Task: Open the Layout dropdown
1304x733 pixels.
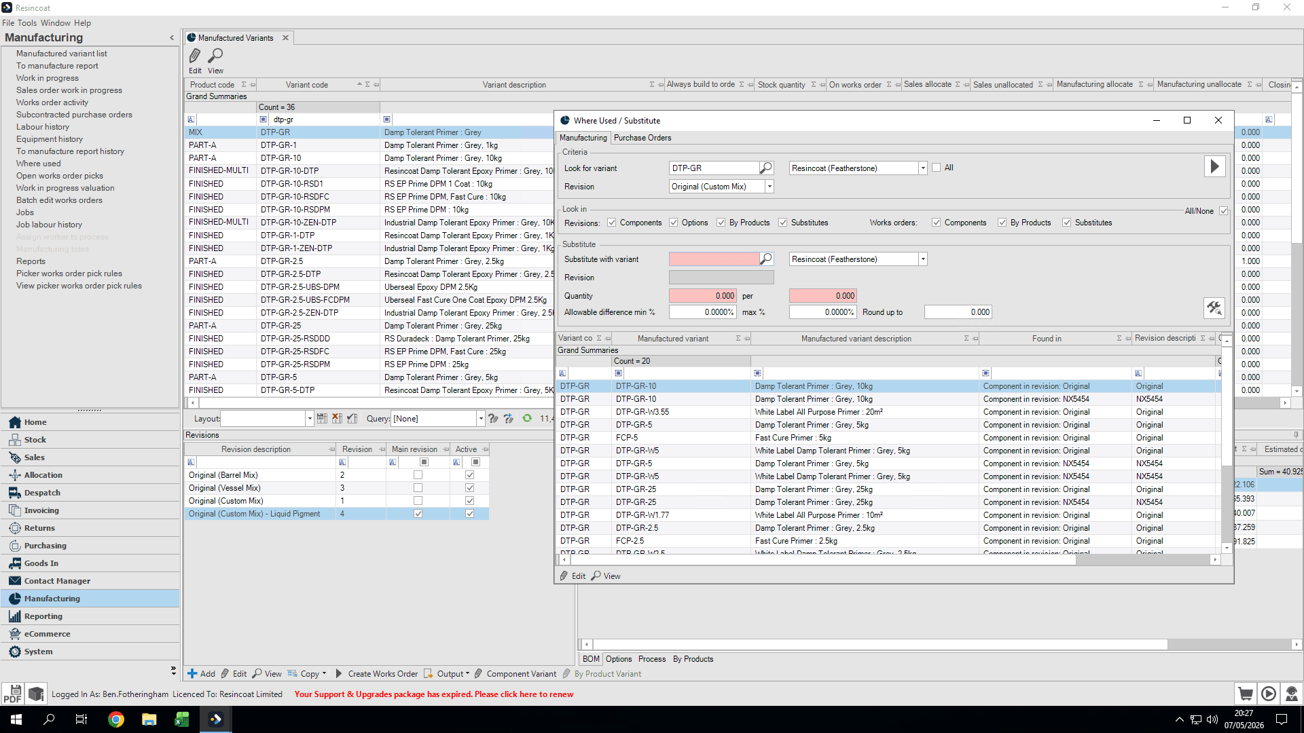Action: (310, 419)
